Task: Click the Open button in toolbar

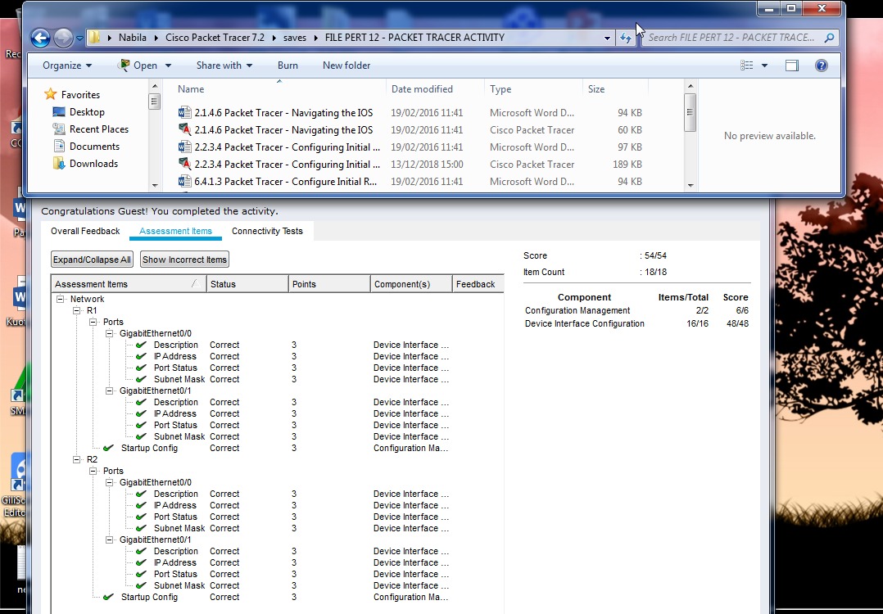Action: pyautogui.click(x=138, y=65)
